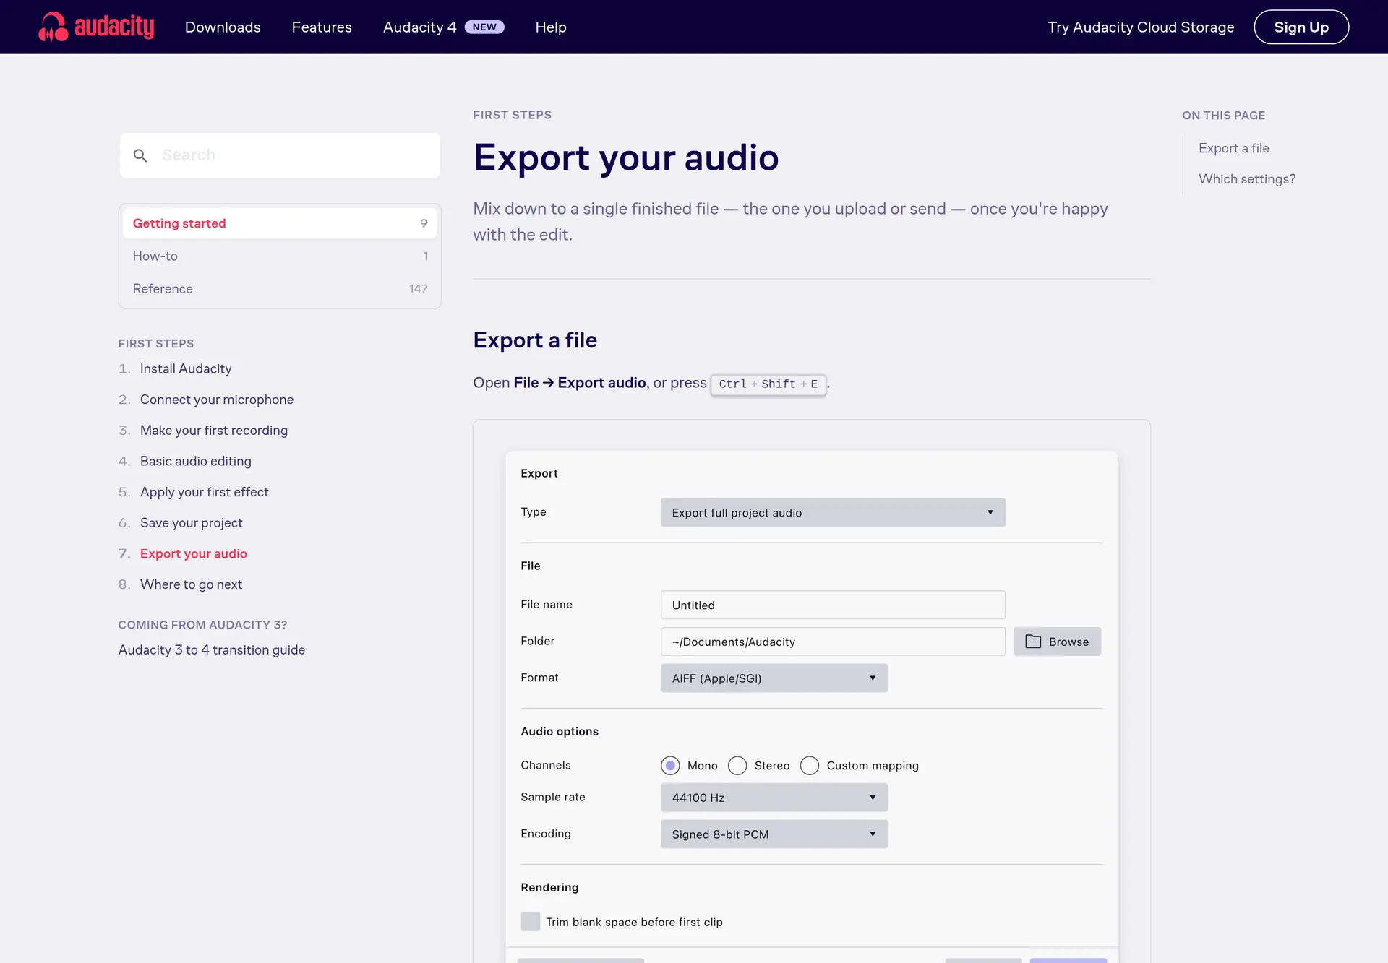This screenshot has width=1388, height=963.
Task: Open the Features menu item
Action: (x=322, y=27)
